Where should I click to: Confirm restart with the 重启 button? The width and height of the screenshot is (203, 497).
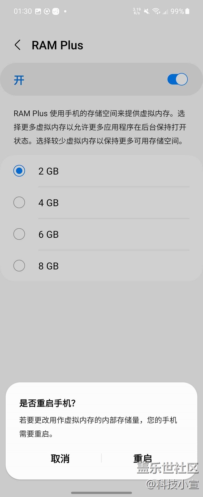[142, 459]
